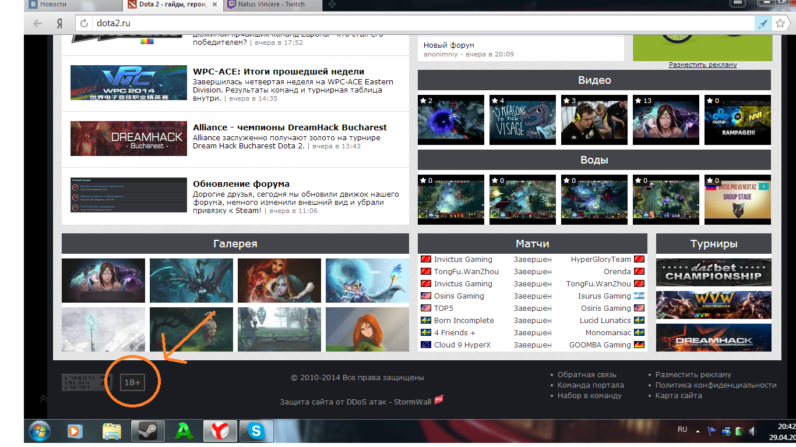Click the Разместить рекламу link under banner
This screenshot has height=447, width=796.
[703, 65]
